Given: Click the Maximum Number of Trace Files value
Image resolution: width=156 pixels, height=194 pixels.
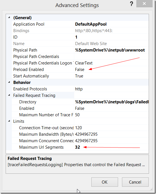Looking at the screenshot, I should point(77,115).
